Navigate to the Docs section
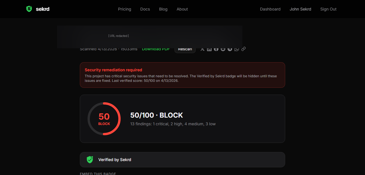 coord(145,9)
